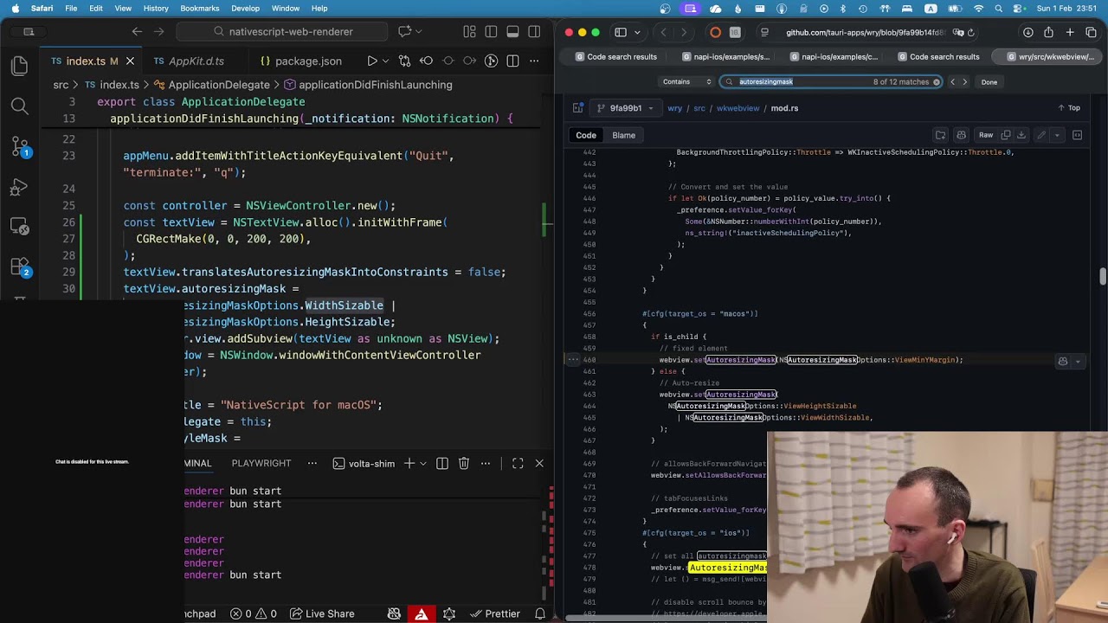Open the Explorer view in VS Code

(x=19, y=66)
